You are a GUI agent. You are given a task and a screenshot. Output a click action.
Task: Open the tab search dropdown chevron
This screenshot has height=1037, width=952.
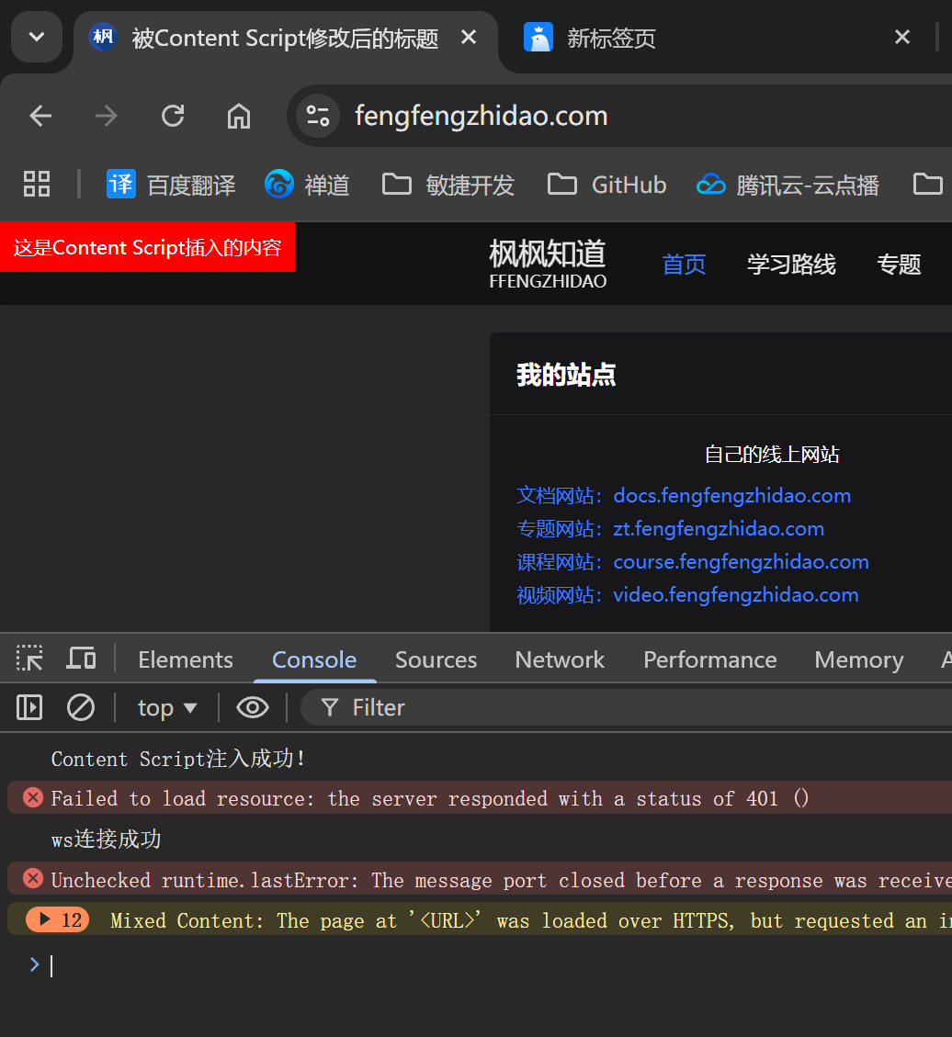tap(37, 37)
